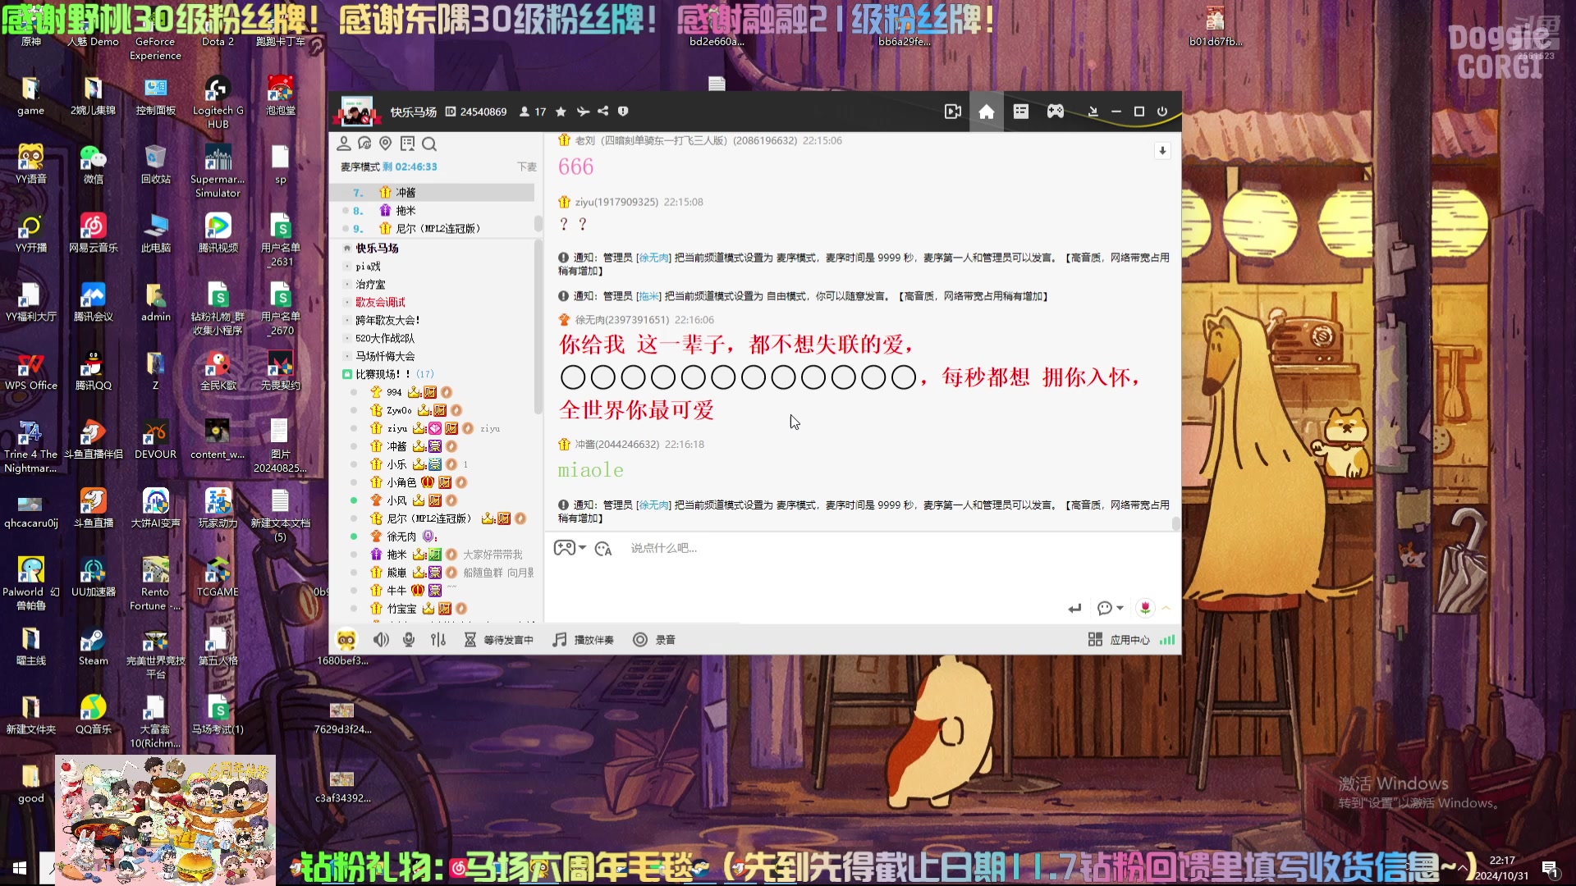This screenshot has width=1576, height=886.
Task: Open the Steam desktop shortcut
Action: point(93,646)
